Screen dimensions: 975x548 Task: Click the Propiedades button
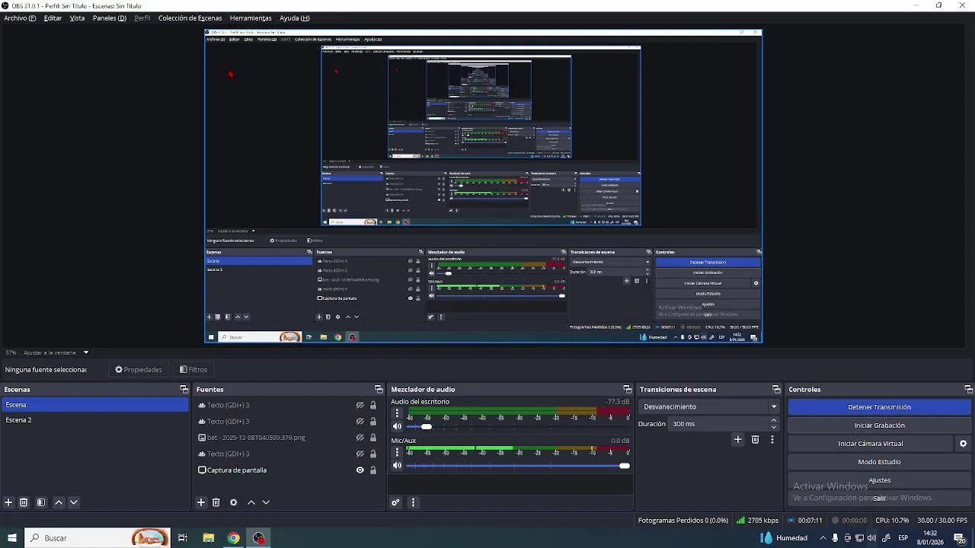(x=139, y=370)
